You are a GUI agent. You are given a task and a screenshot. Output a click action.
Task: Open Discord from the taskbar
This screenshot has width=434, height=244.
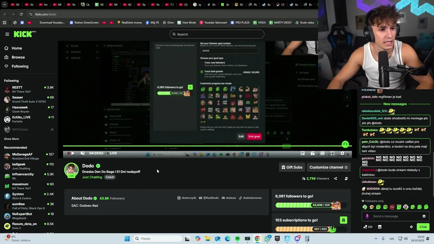point(297,239)
